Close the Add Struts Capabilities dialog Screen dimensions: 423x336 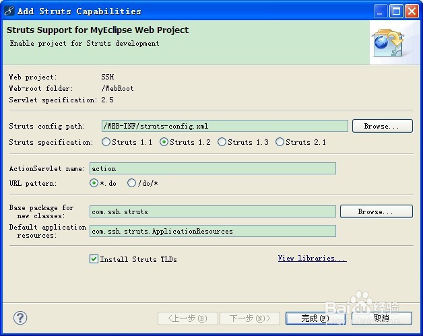[412, 11]
